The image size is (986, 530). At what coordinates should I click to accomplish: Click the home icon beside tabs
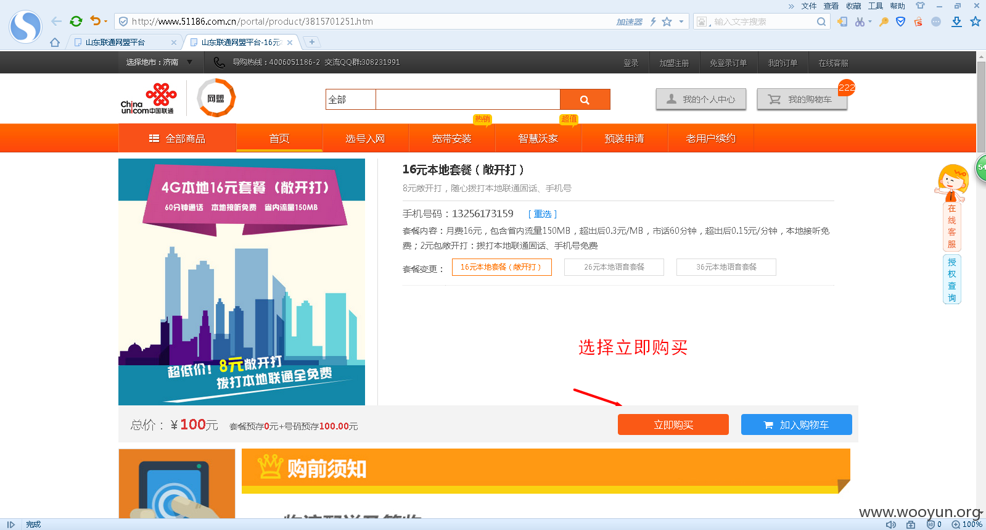(x=55, y=43)
